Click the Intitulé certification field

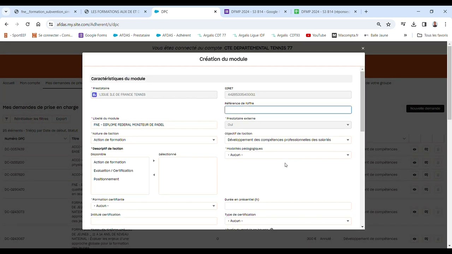pyautogui.click(x=154, y=221)
